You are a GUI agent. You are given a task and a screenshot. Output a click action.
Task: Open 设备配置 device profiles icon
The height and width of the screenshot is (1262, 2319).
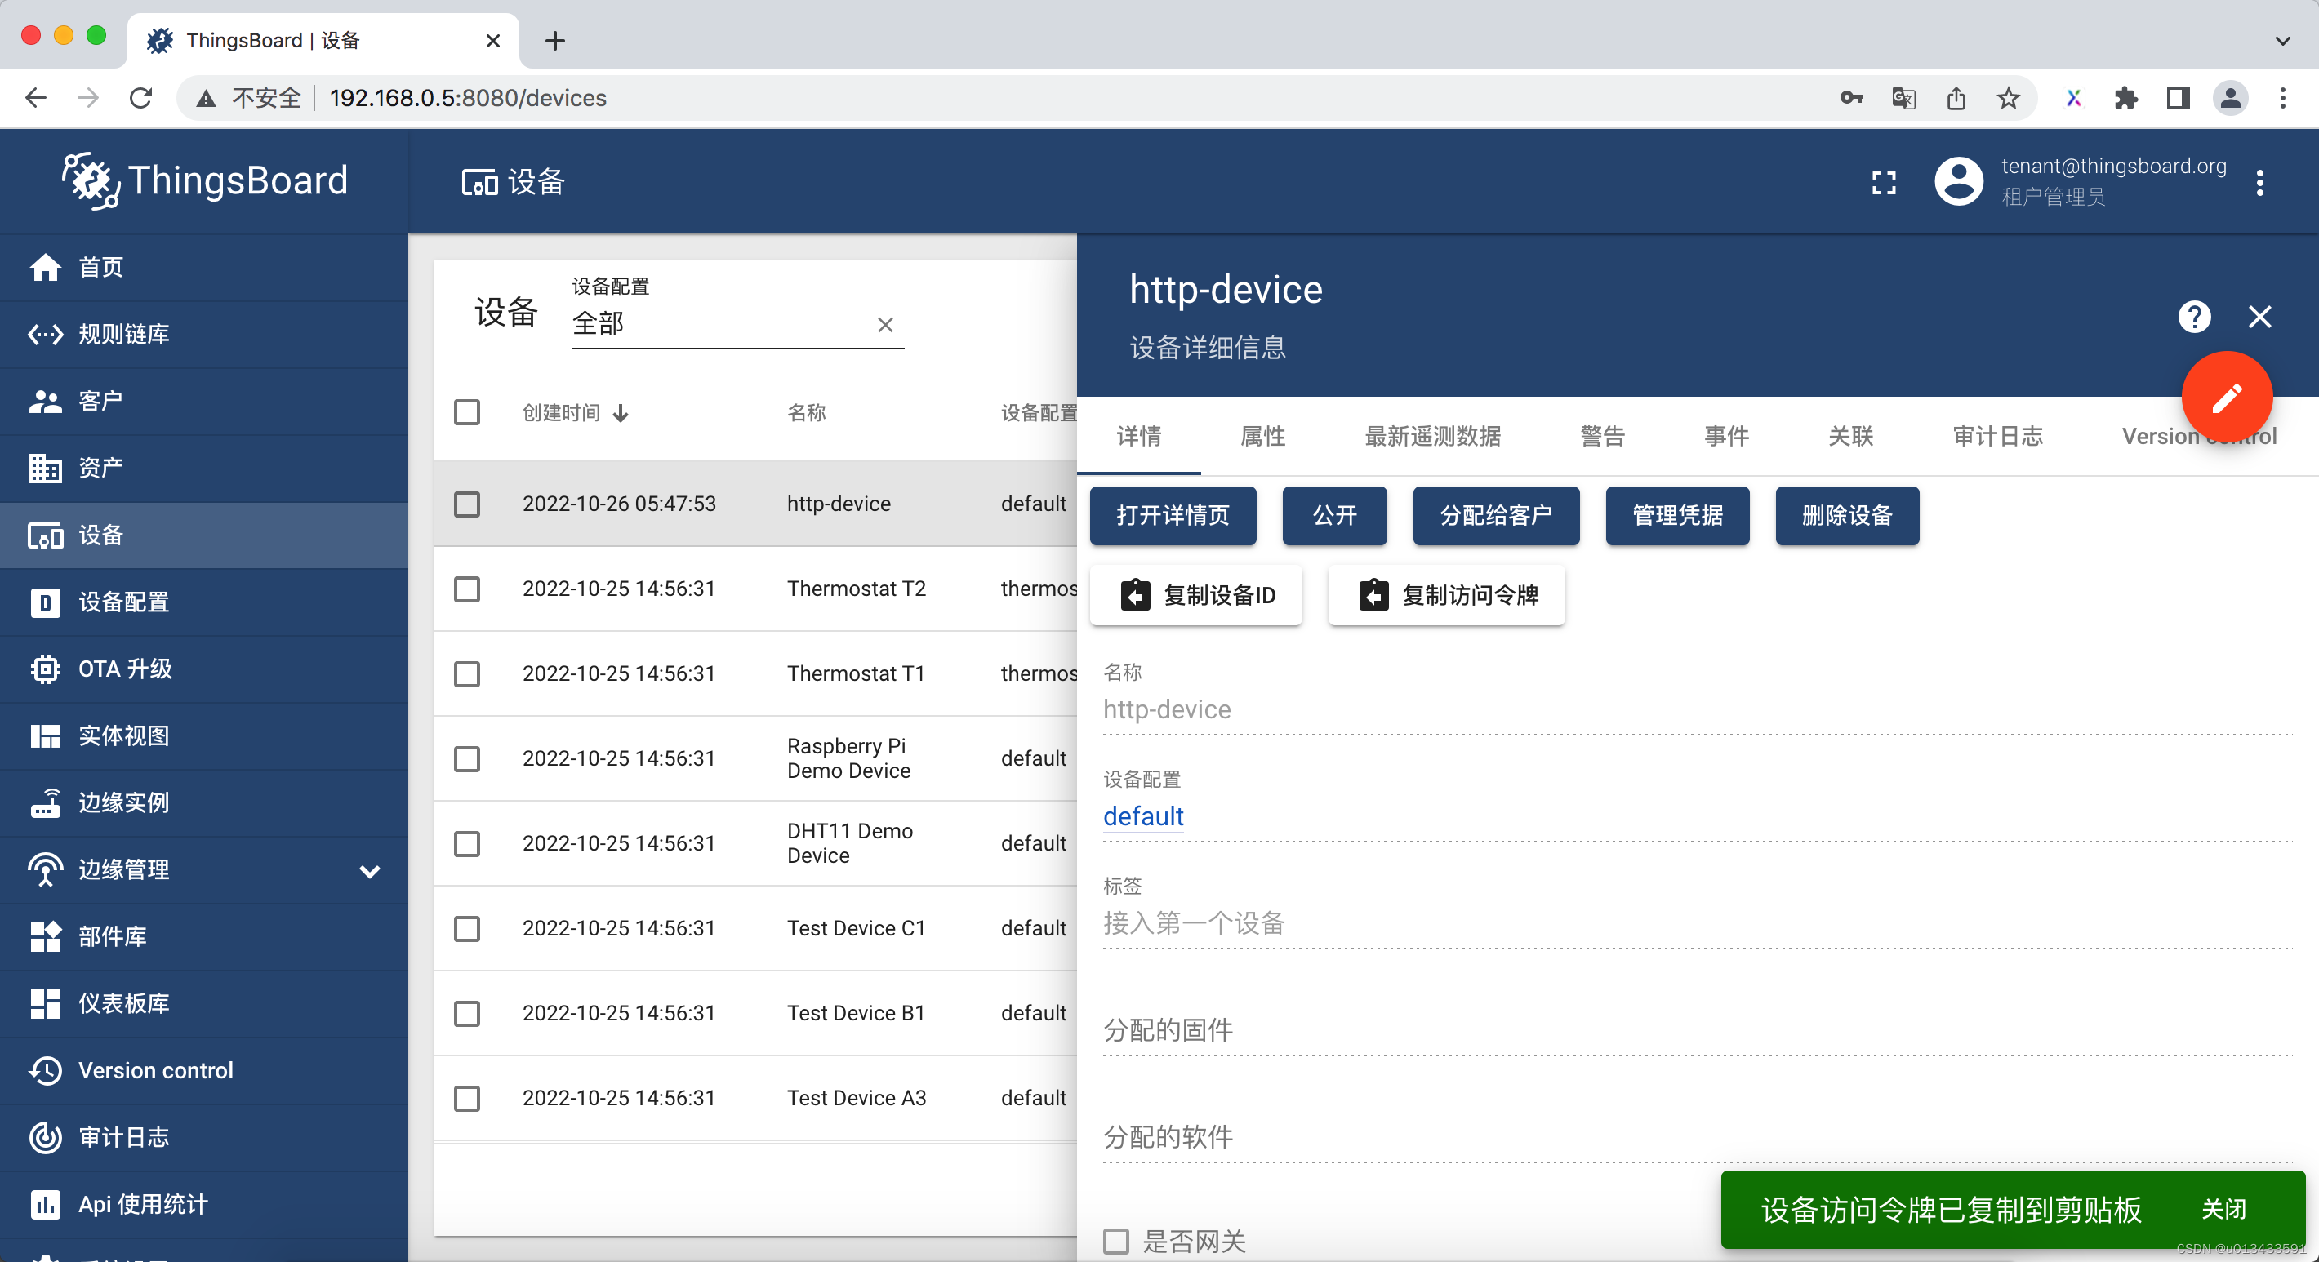(x=45, y=602)
